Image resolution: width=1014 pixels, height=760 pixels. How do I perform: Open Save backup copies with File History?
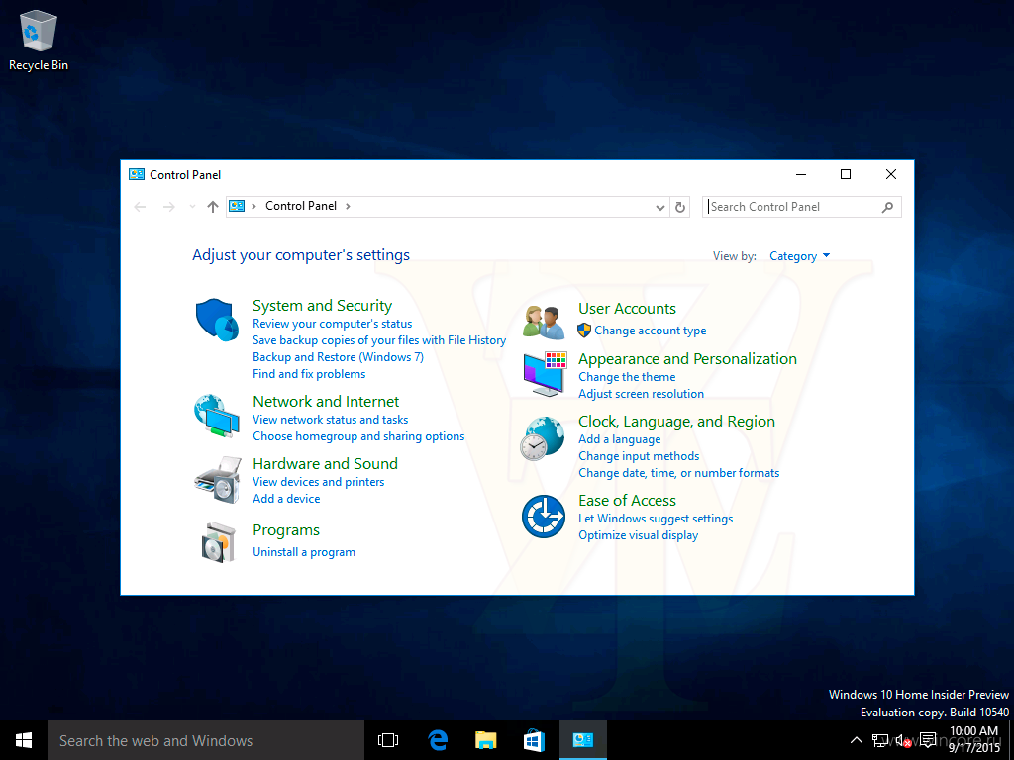379,340
